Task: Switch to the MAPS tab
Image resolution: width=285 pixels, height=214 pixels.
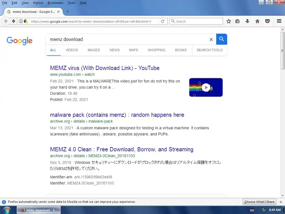Action: [x=134, y=50]
